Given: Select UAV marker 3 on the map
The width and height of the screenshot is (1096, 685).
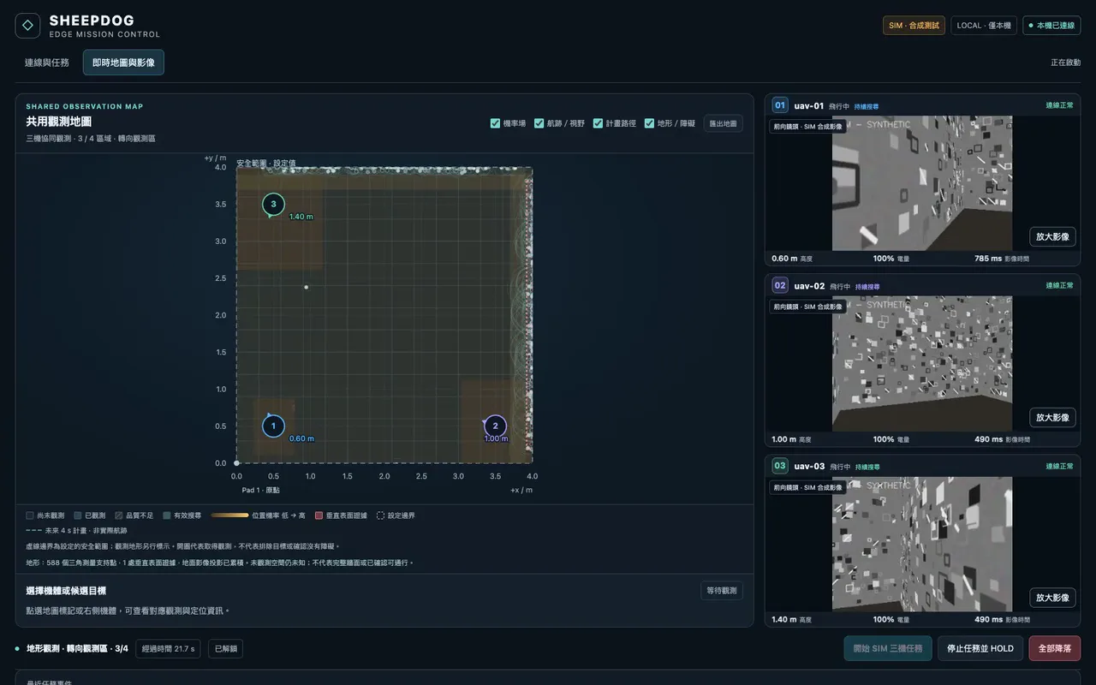Looking at the screenshot, I should (273, 204).
